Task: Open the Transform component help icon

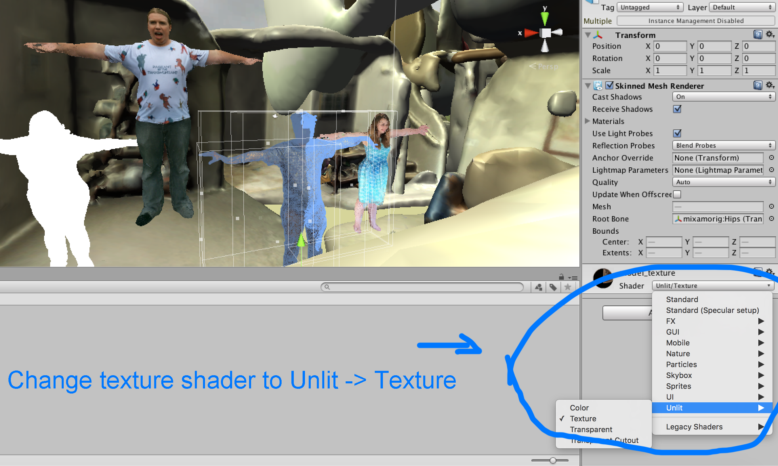Action: tap(758, 35)
